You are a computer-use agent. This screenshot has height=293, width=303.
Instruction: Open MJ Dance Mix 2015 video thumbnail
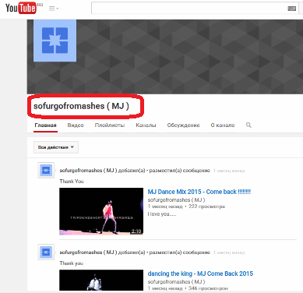[x=101, y=211]
